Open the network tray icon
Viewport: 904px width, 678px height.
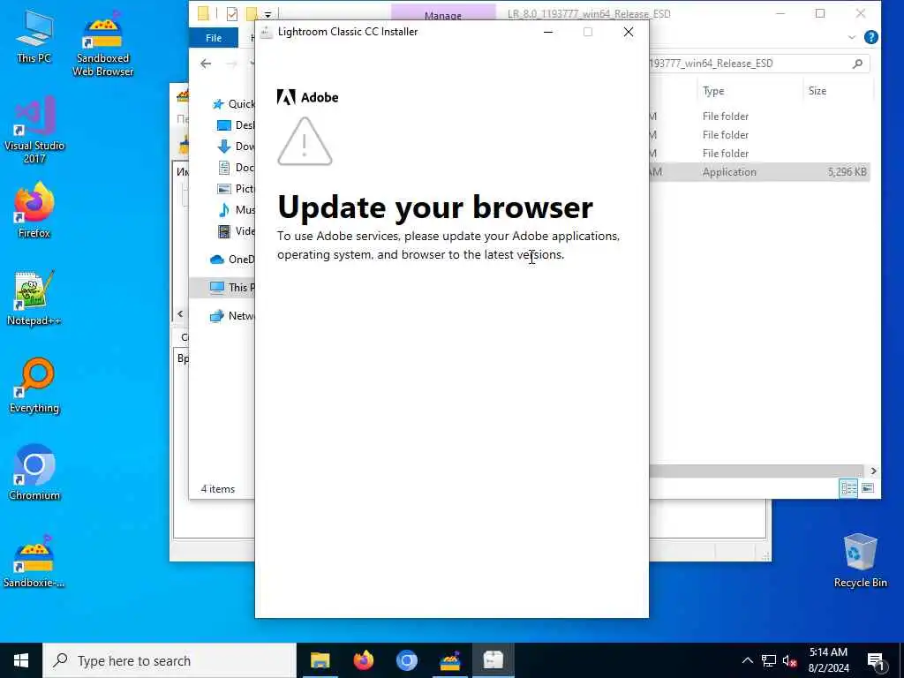click(769, 660)
